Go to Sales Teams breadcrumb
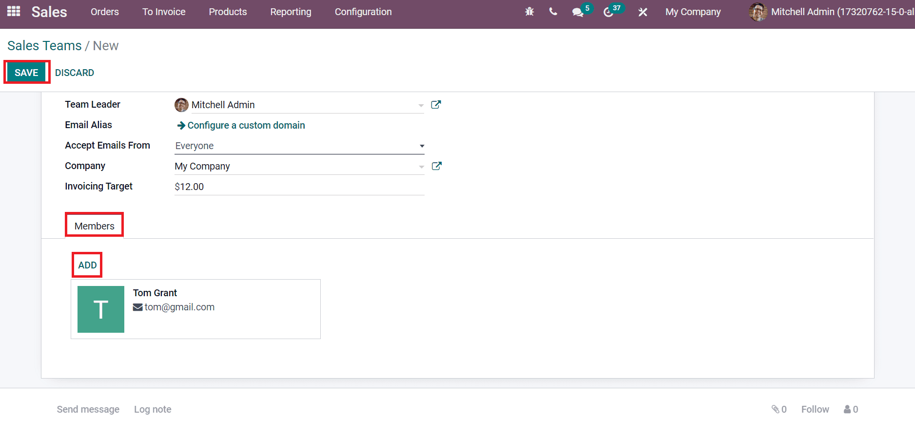915x437 pixels. pyautogui.click(x=44, y=46)
